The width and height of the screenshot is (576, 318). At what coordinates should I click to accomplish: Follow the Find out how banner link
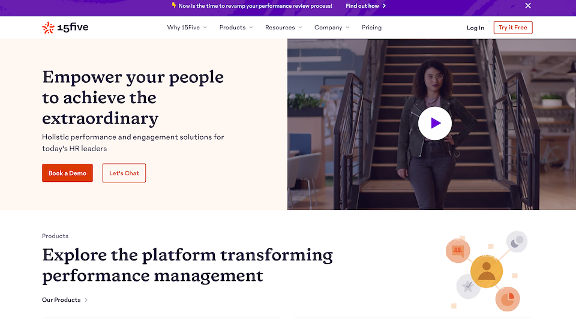coord(365,6)
